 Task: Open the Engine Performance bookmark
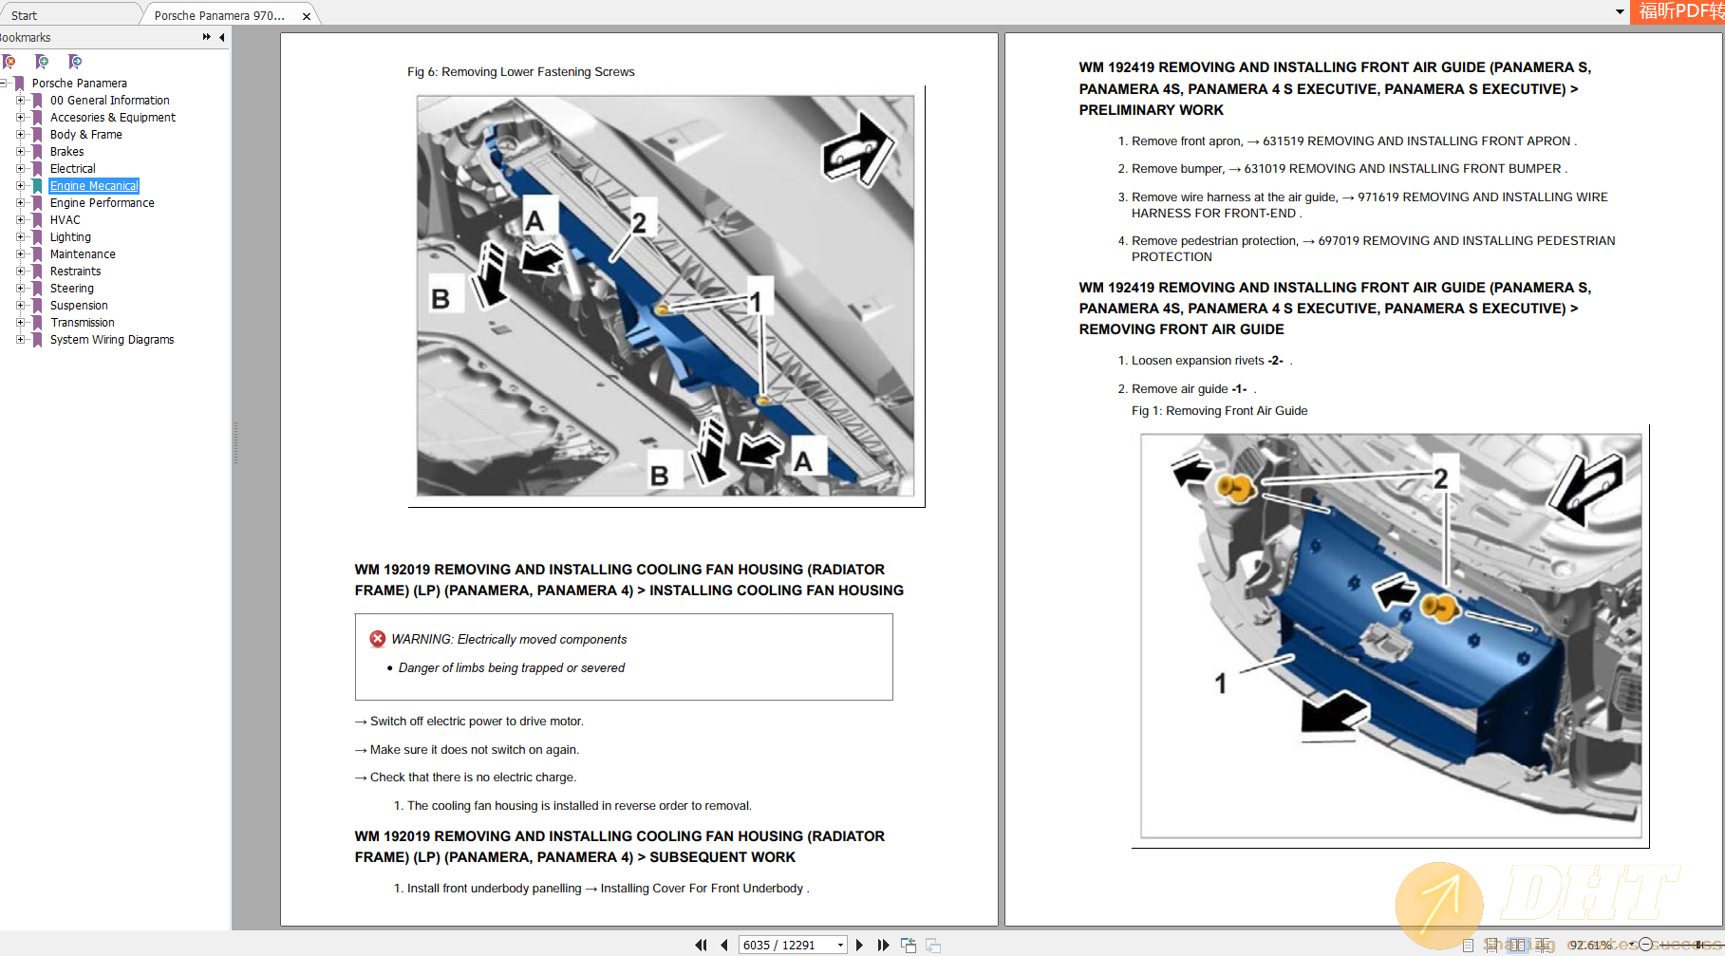coord(103,203)
